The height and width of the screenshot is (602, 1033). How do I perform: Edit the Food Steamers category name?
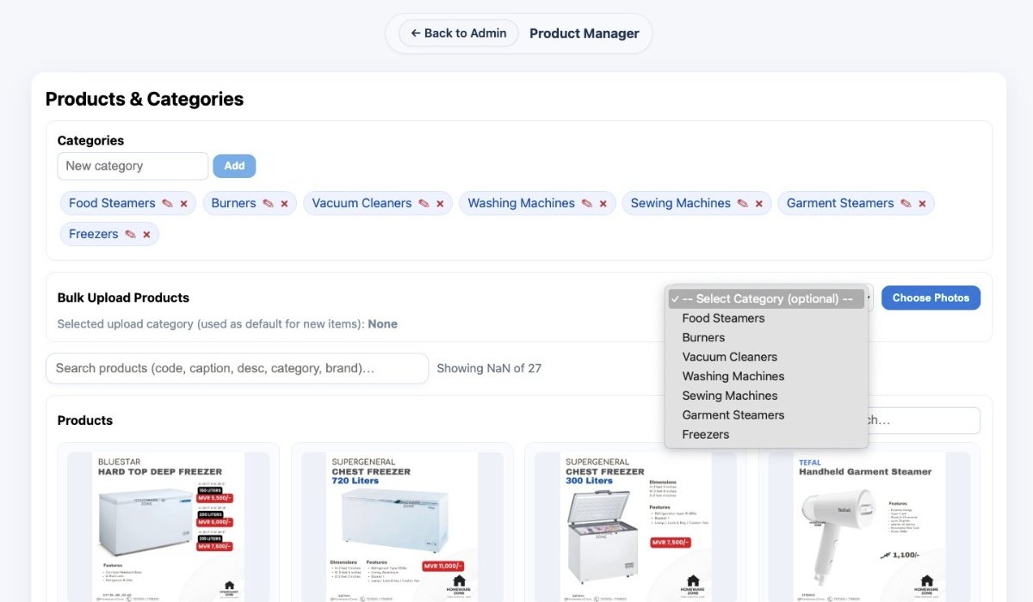[169, 203]
